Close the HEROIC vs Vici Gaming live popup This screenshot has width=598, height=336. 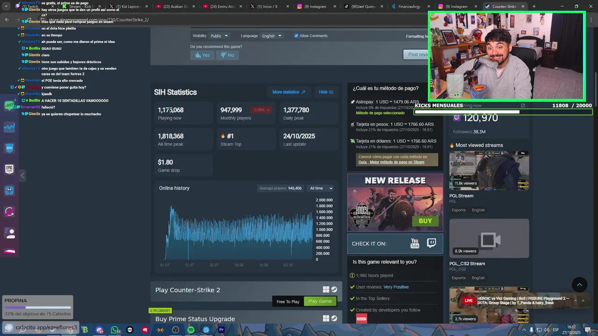pos(583,301)
